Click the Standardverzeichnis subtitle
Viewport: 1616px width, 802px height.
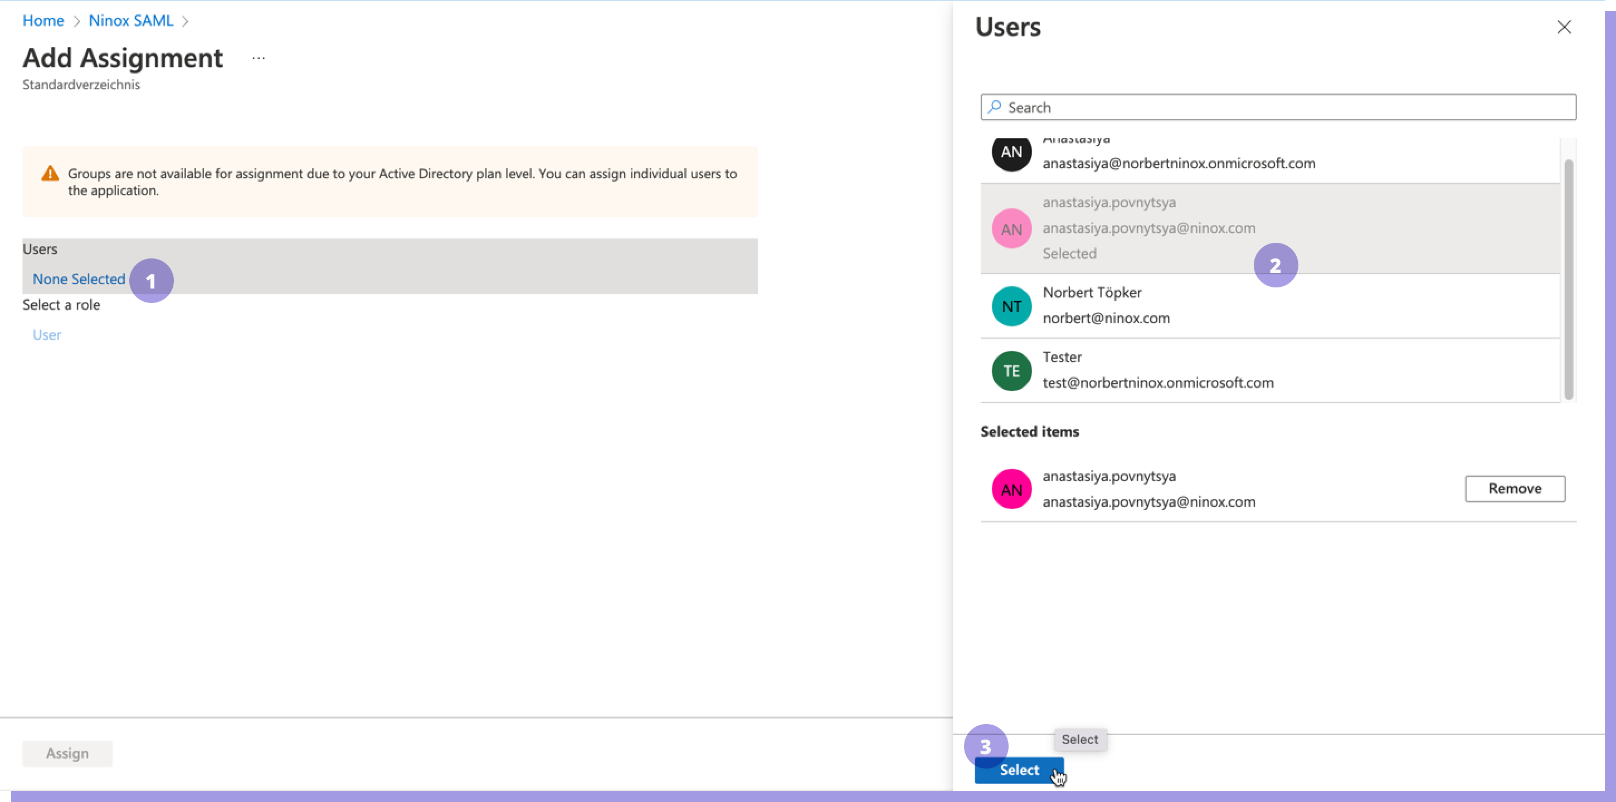(81, 85)
